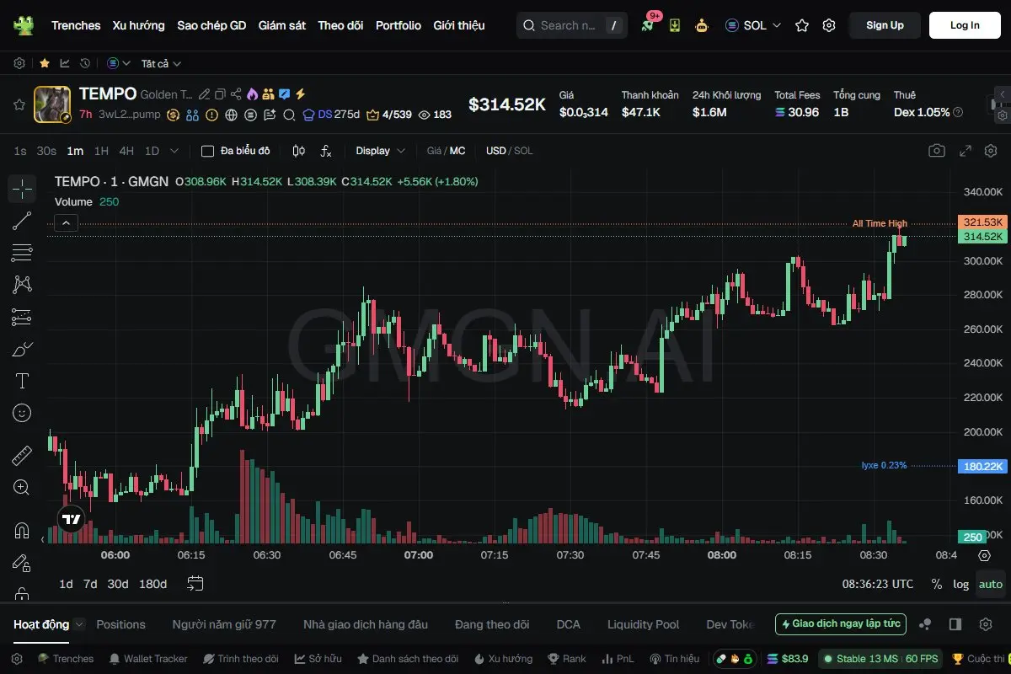
Task: Select the crosshair cursor tool
Action: [22, 189]
